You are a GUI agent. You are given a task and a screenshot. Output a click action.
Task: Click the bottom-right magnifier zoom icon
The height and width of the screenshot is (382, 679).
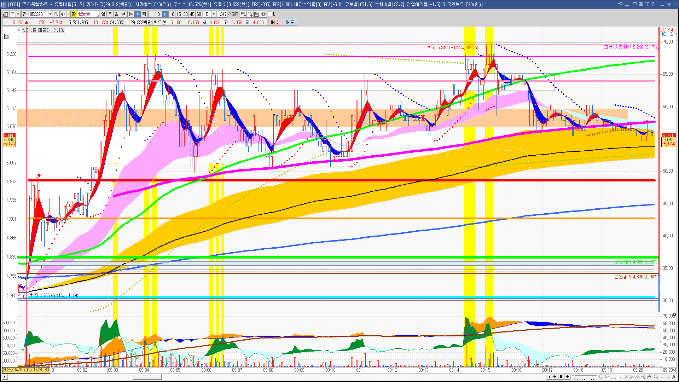[656, 377]
